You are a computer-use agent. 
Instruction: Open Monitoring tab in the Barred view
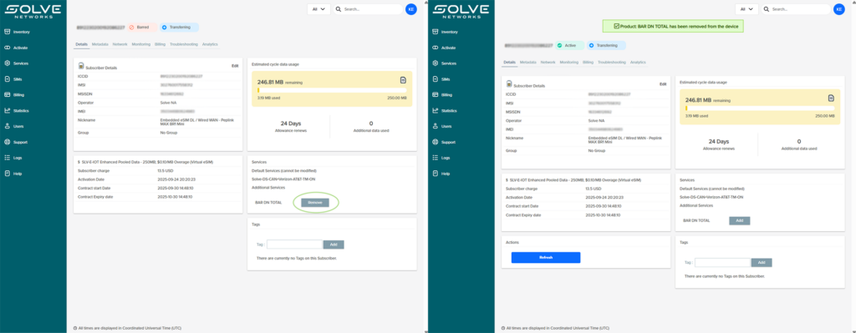[x=140, y=44]
